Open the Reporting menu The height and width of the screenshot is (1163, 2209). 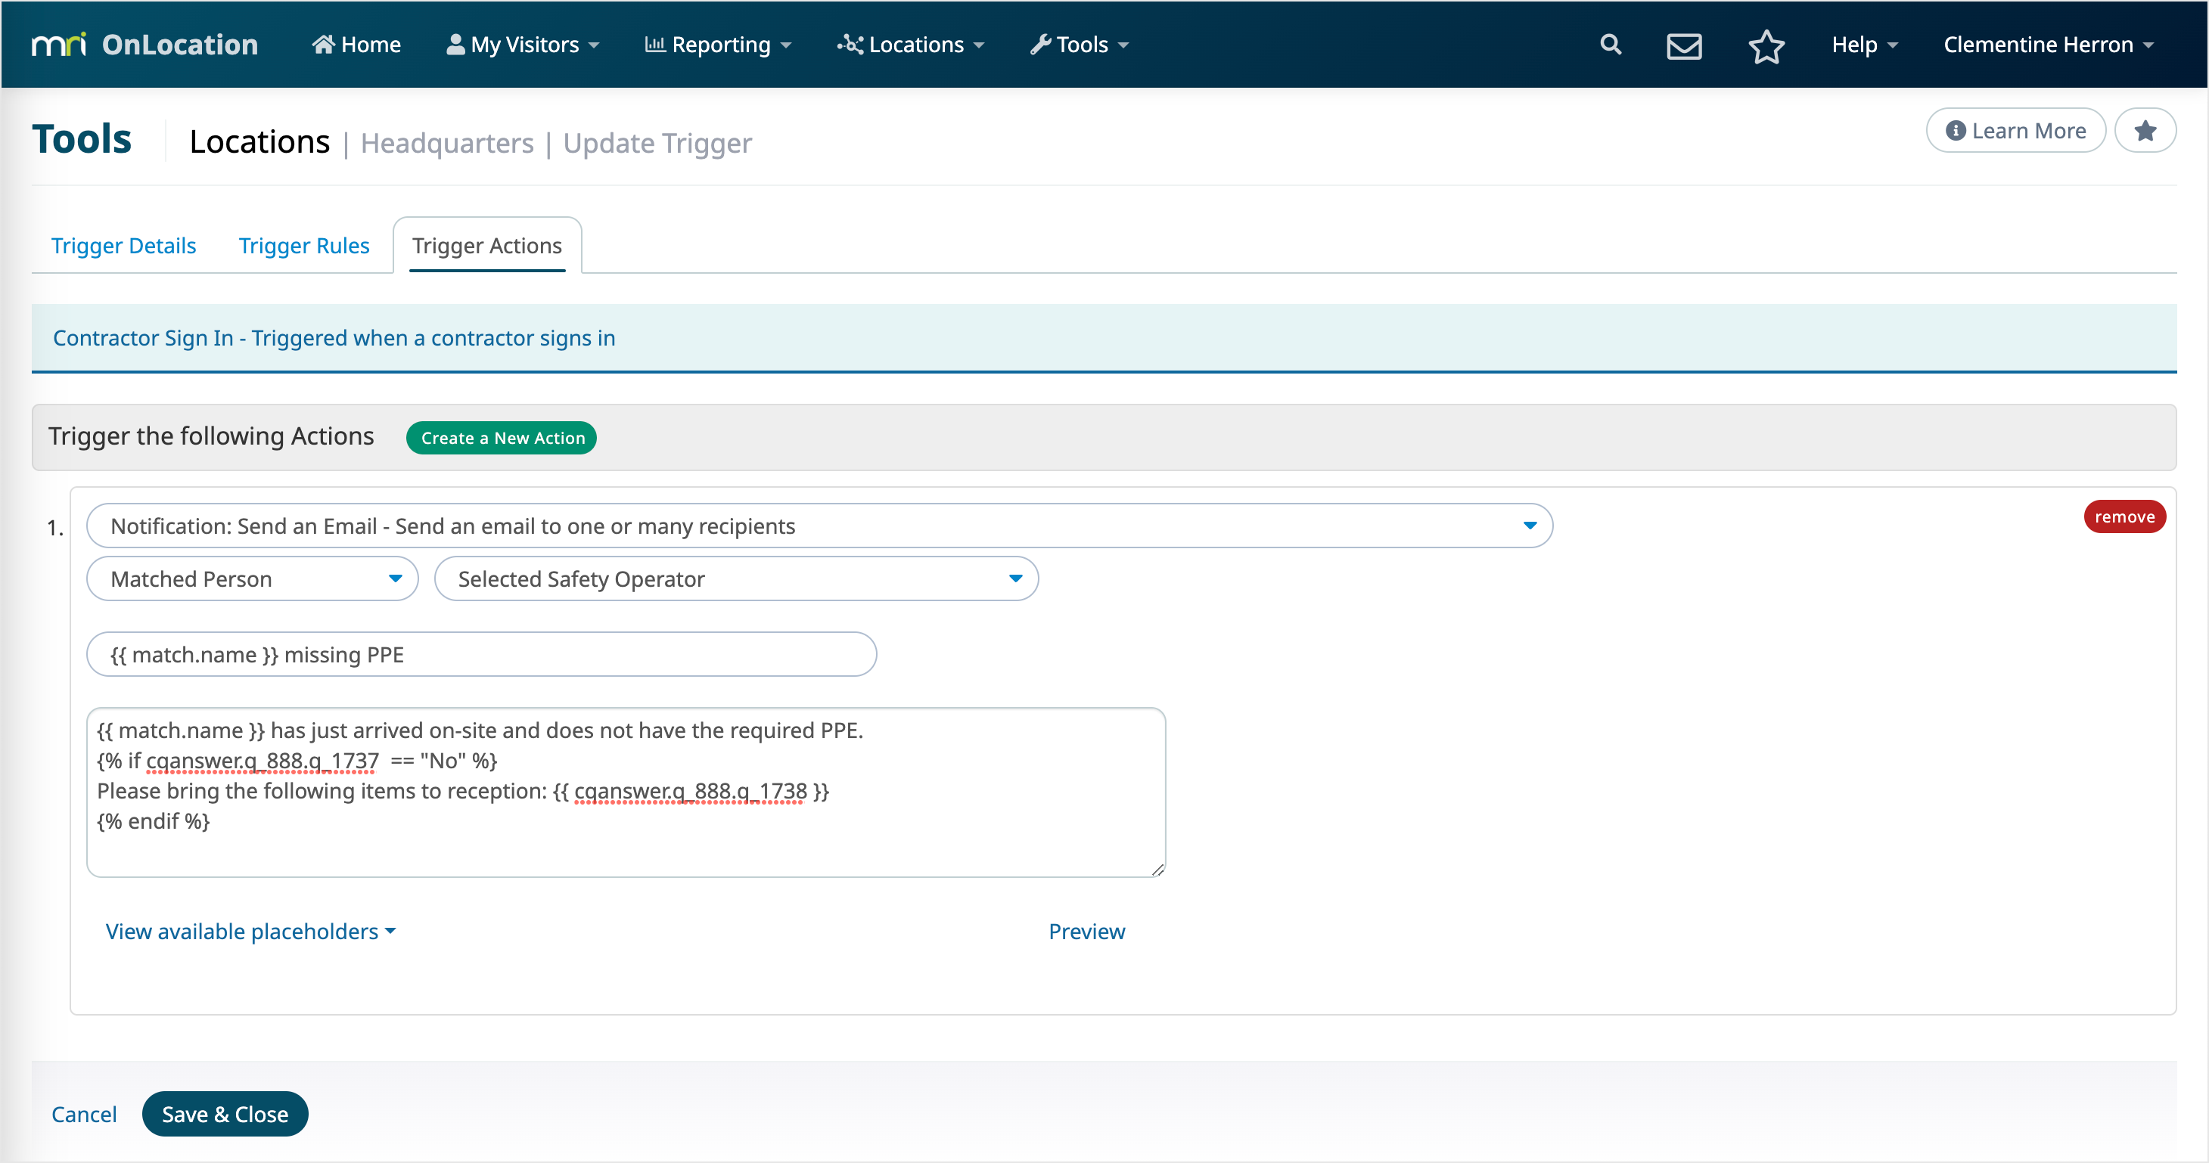click(718, 45)
